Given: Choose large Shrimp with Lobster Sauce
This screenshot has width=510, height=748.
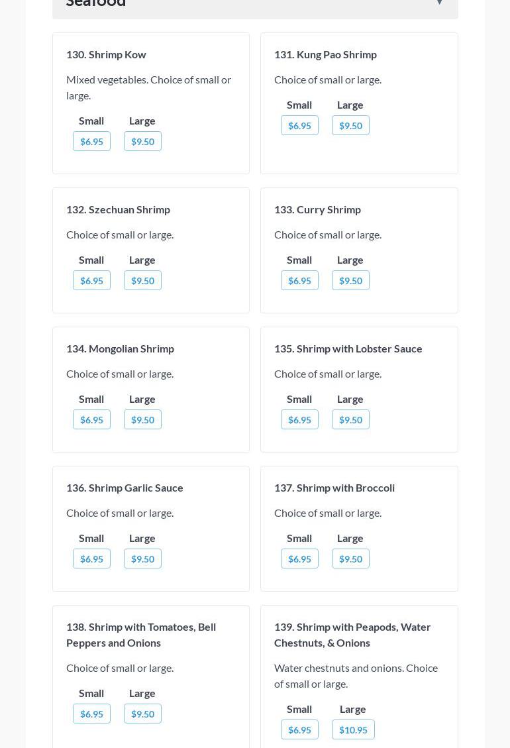Looking at the screenshot, I should point(350,419).
